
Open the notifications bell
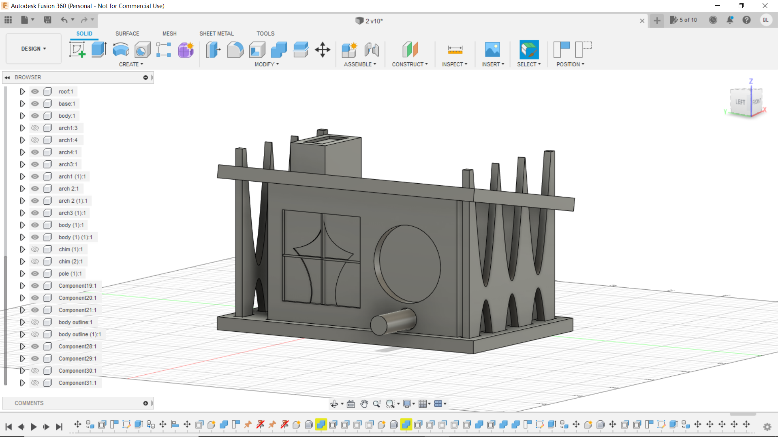730,20
